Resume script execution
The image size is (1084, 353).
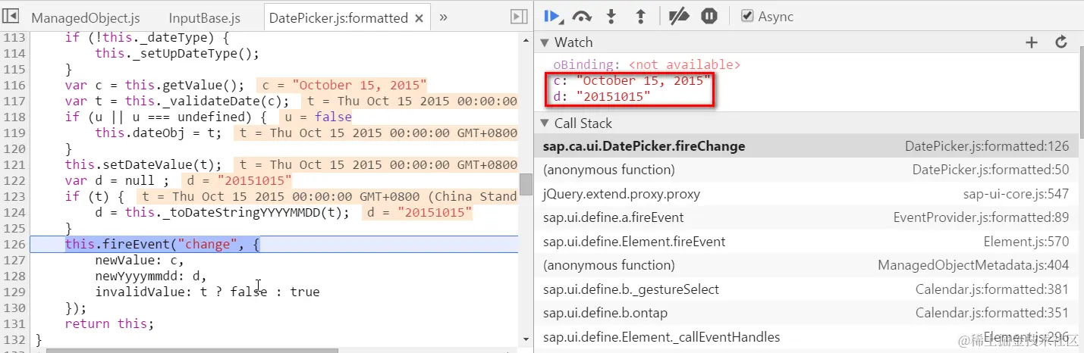coord(553,15)
